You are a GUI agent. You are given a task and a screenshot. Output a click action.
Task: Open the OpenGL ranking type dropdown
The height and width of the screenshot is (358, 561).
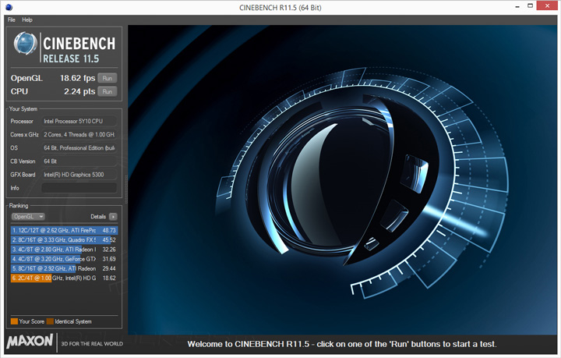pos(28,216)
